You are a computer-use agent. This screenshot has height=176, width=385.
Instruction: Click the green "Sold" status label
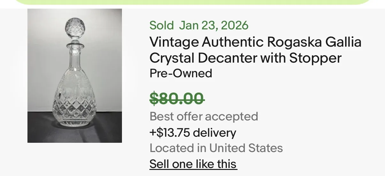162,25
